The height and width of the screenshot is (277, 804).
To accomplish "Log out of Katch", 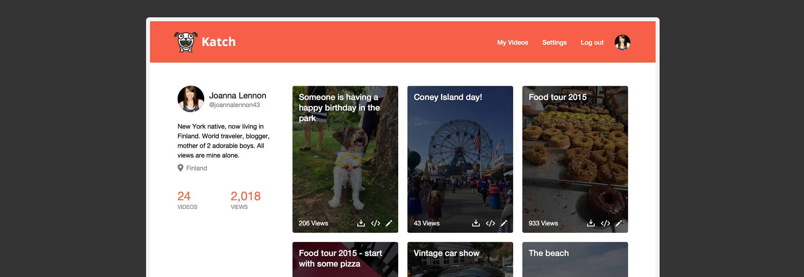I will [592, 43].
